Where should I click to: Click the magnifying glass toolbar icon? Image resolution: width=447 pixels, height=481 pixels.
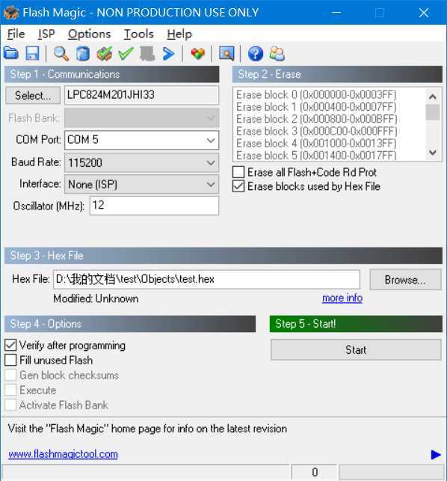(61, 53)
